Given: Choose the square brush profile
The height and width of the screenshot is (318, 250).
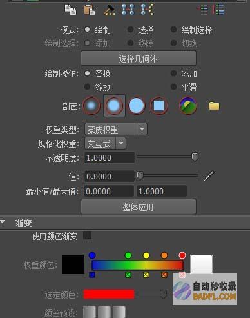Looking at the screenshot, I should (159, 106).
